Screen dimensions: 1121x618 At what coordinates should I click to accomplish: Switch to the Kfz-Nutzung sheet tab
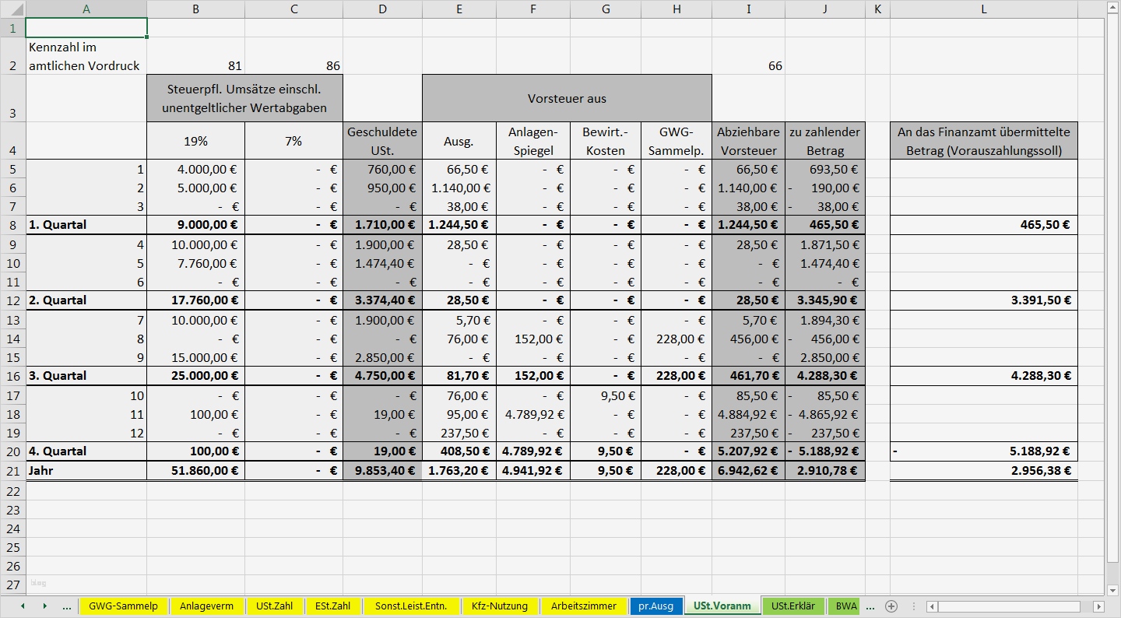[x=500, y=606]
